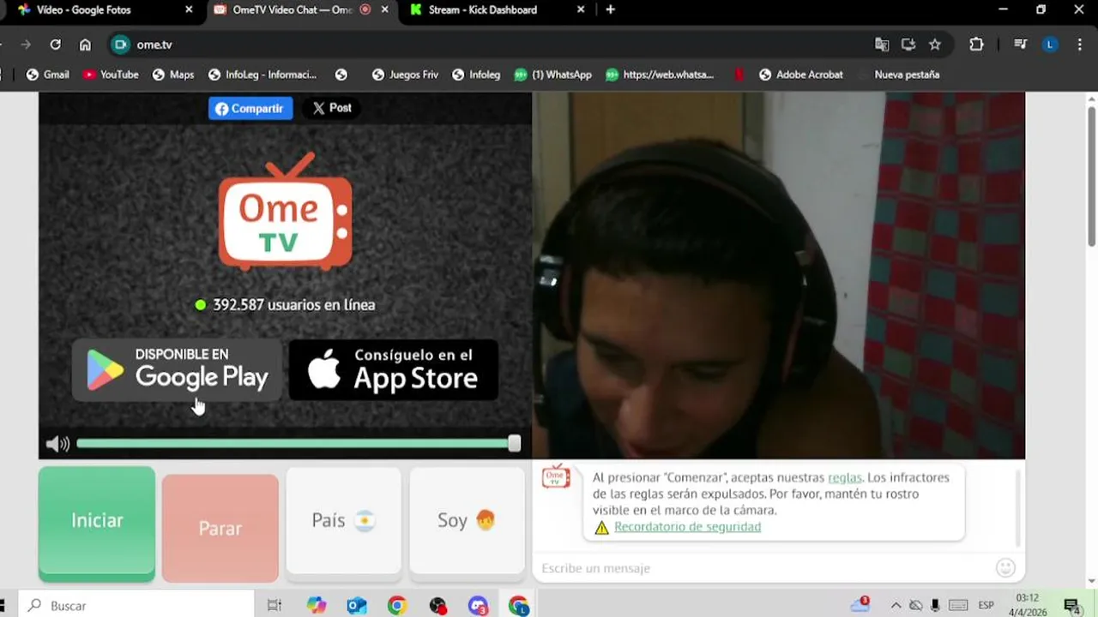Open the YouTube bookmark

(x=111, y=75)
